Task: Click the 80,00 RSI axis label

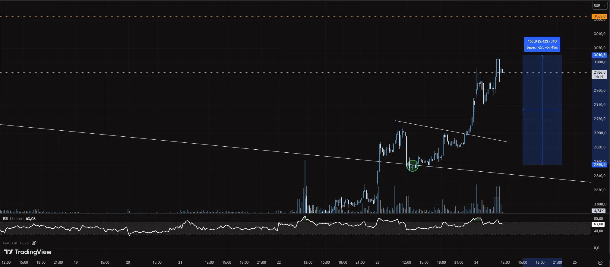Action: [599, 219]
